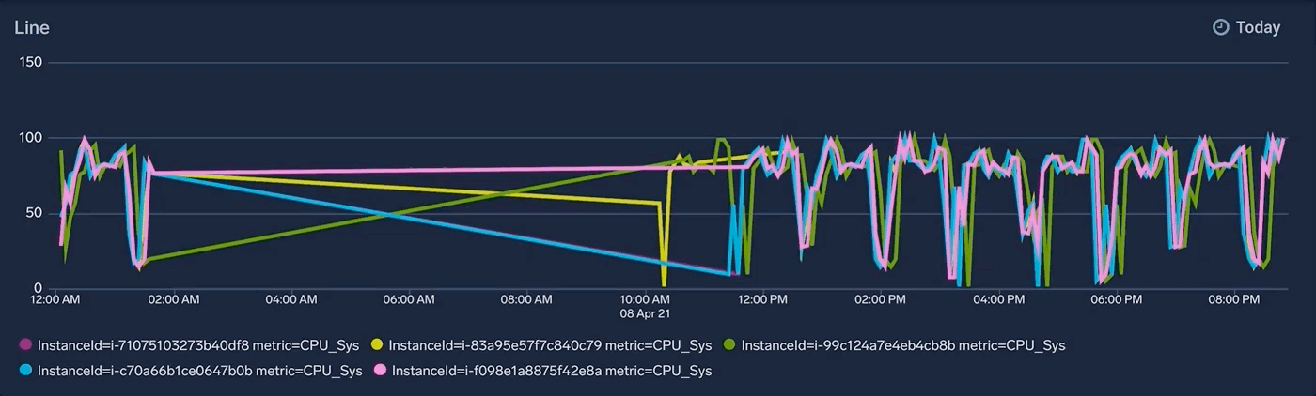
Task: Select legend text InstanceId=i-c70a66b1ce0647b0b metric=CPU_Sys
Action: (200, 371)
